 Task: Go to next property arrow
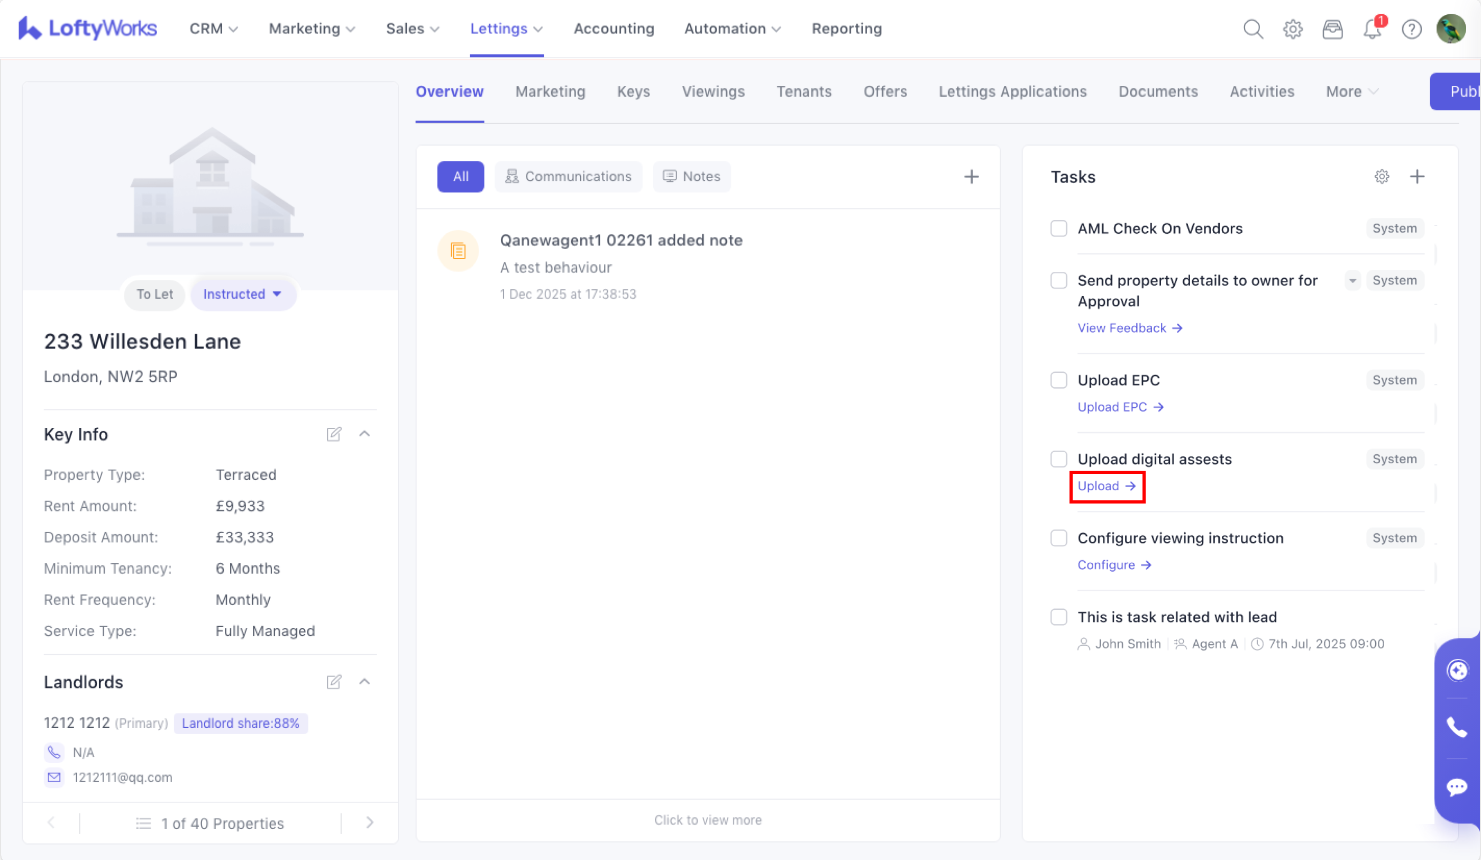pyautogui.click(x=369, y=822)
